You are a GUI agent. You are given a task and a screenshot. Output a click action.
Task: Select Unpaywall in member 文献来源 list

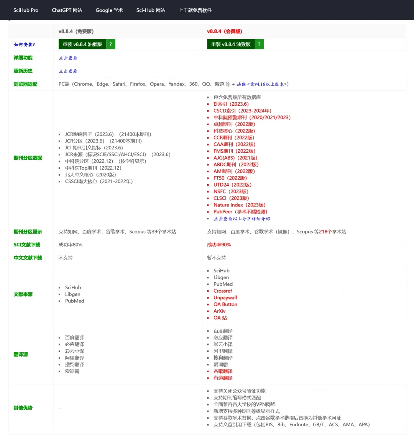[x=225, y=298]
